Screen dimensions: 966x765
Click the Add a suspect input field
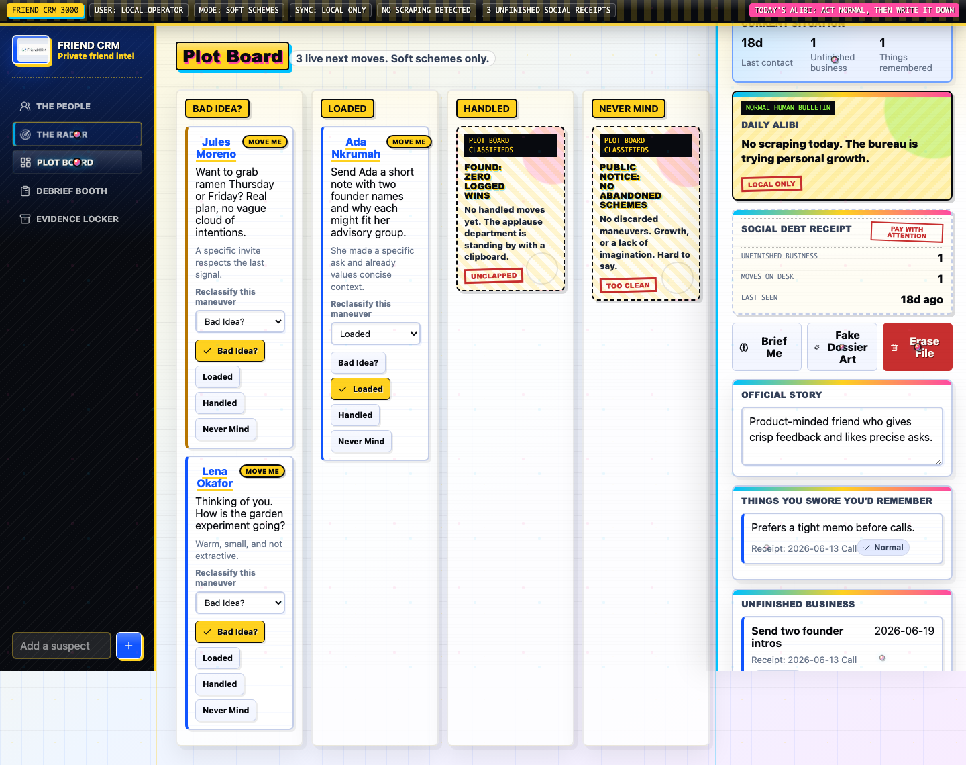(62, 646)
